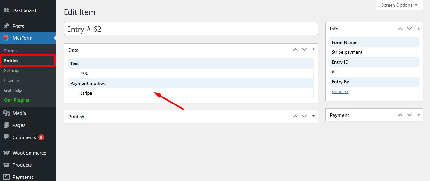Move the Data panel up

point(295,50)
